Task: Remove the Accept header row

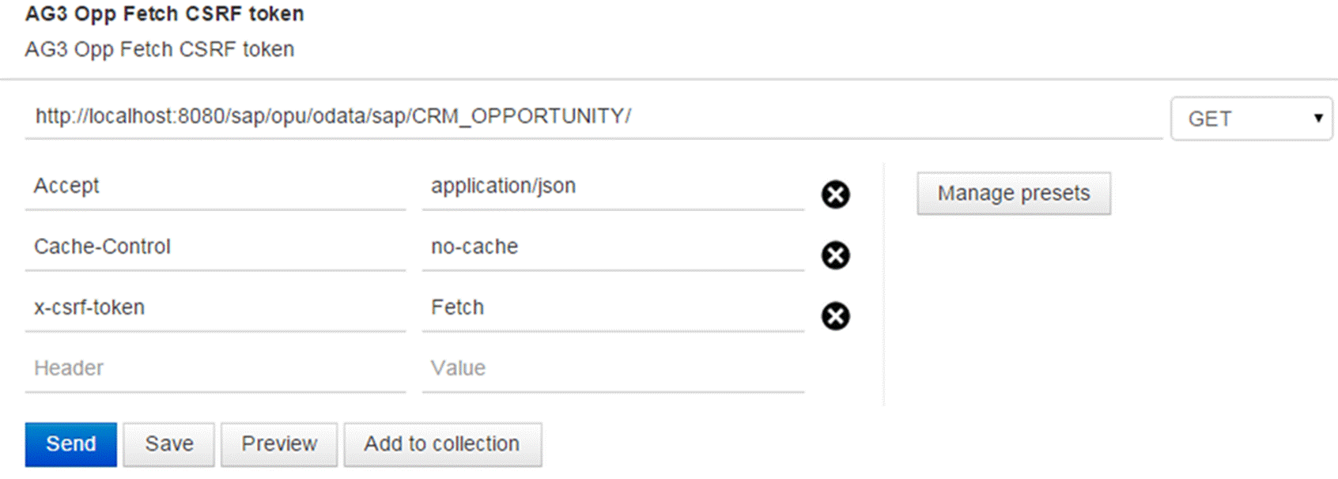Action: click(x=835, y=194)
